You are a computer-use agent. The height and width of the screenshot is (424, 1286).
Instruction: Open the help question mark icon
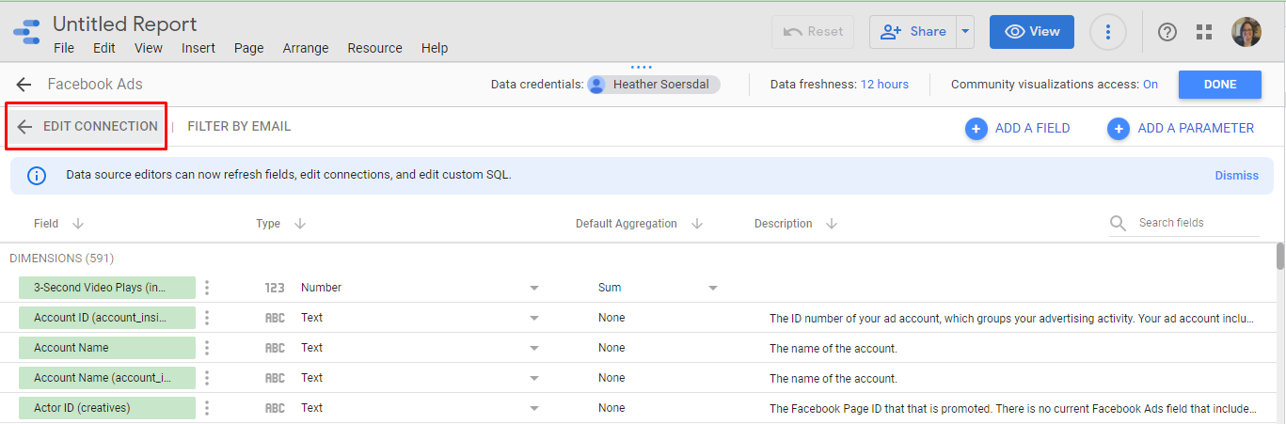(1167, 32)
